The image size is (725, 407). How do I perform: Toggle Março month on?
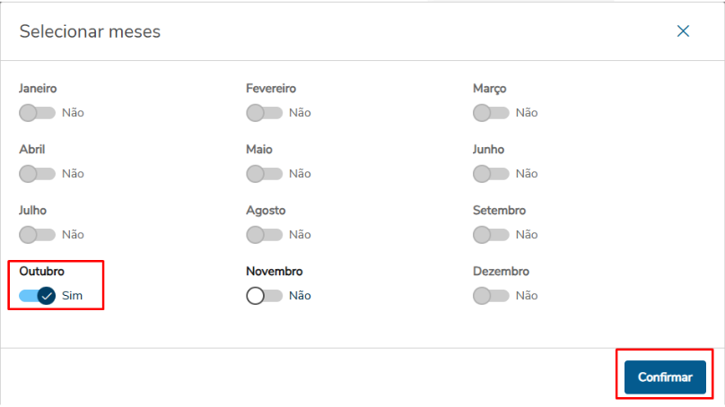pos(491,113)
